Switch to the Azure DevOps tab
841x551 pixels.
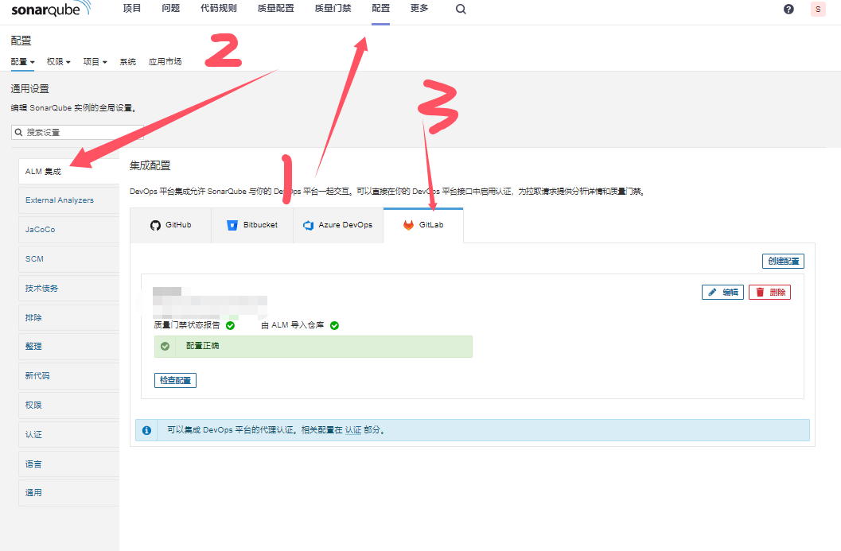pos(338,225)
